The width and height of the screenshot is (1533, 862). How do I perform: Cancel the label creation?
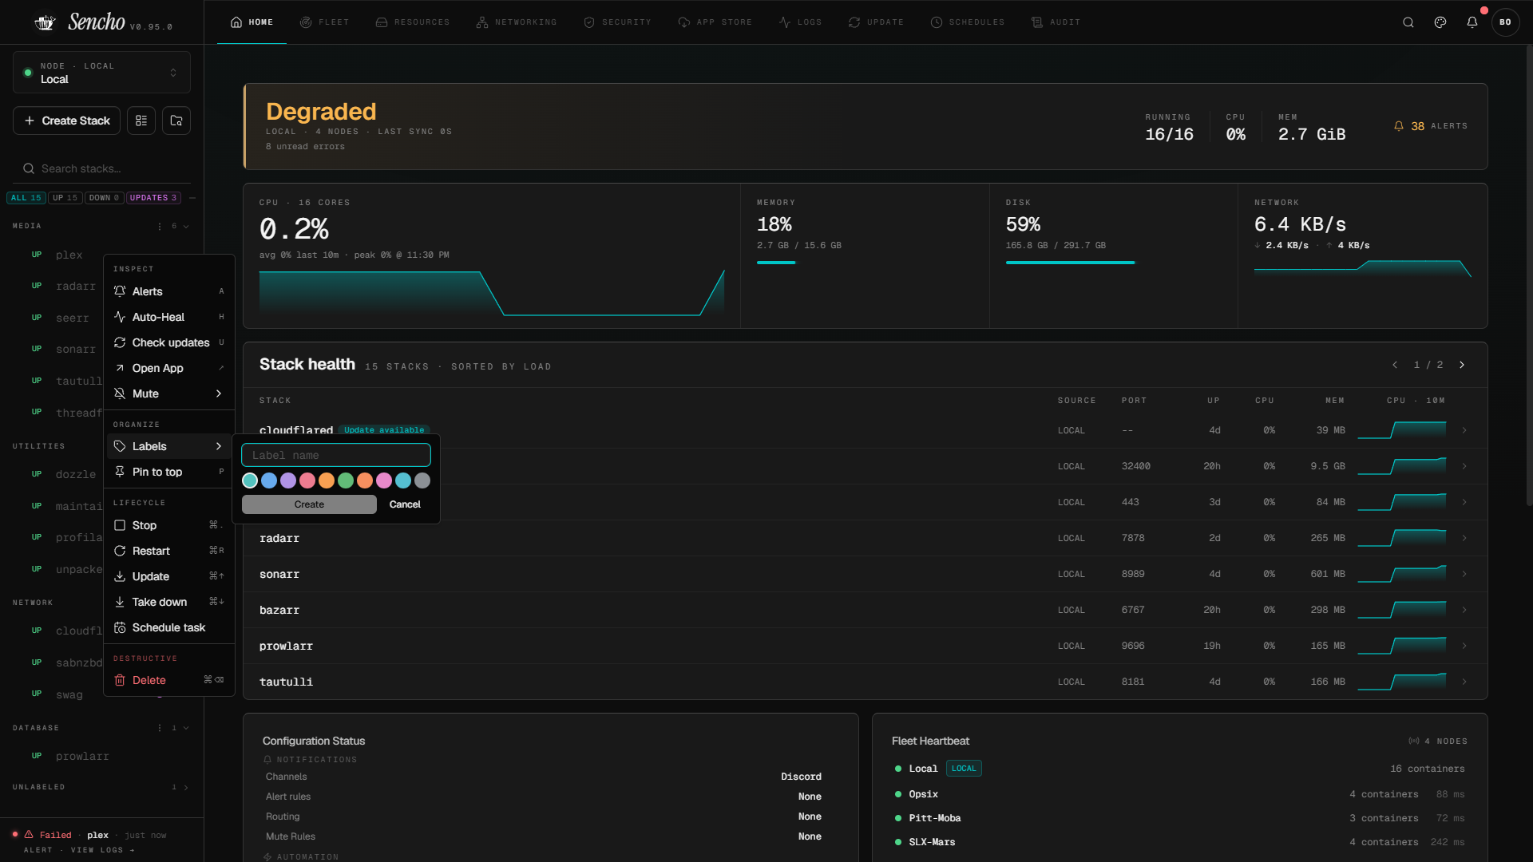(x=405, y=504)
